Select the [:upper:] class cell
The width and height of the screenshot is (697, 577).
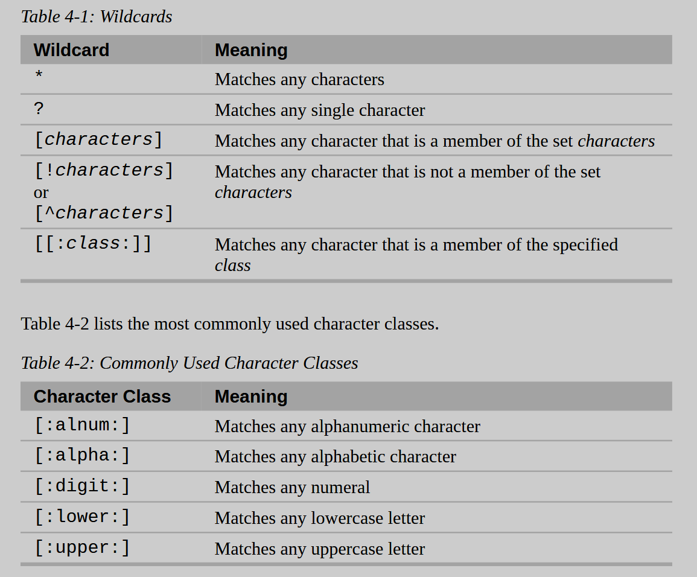coord(82,547)
